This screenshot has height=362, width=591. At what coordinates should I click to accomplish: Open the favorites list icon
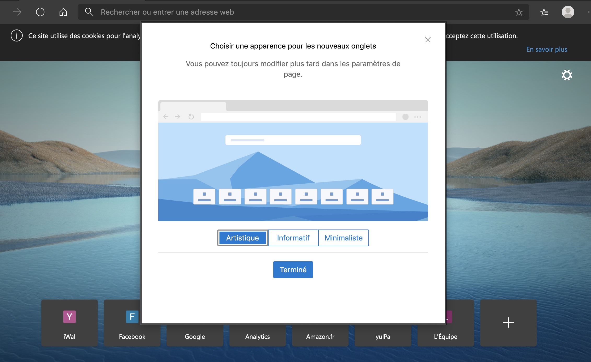click(x=544, y=12)
